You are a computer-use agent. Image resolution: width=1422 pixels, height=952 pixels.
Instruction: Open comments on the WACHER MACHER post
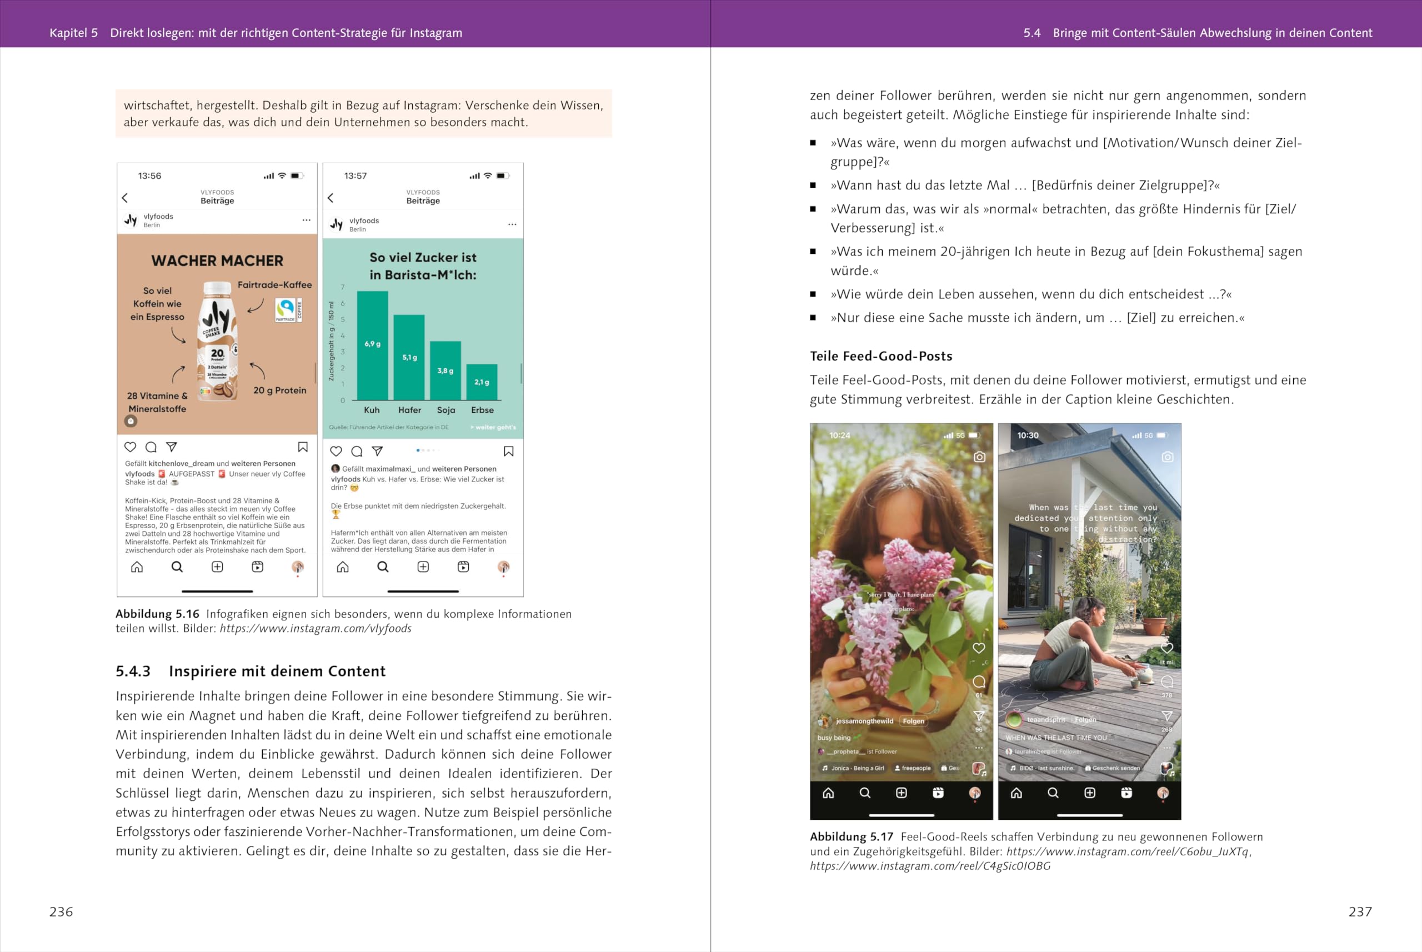tap(151, 447)
